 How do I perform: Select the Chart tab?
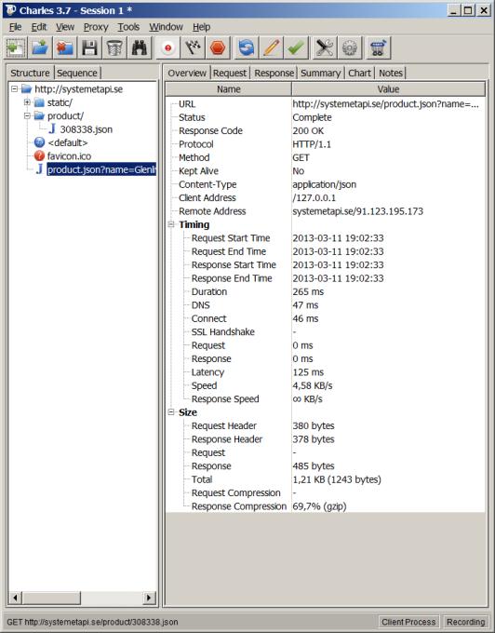[359, 73]
